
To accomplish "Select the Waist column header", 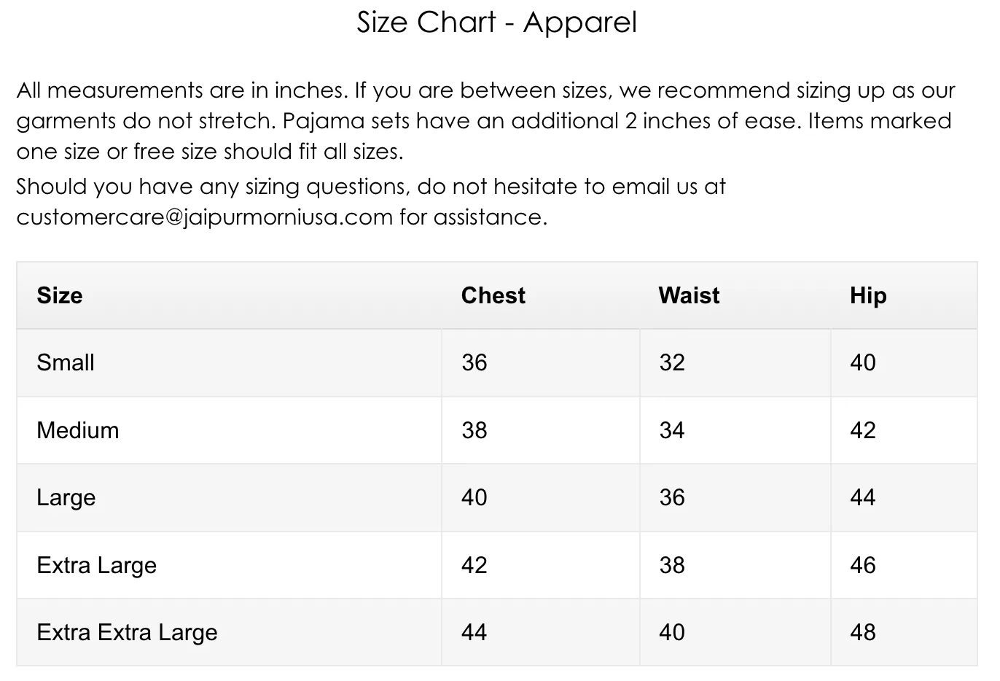I will tap(689, 295).
